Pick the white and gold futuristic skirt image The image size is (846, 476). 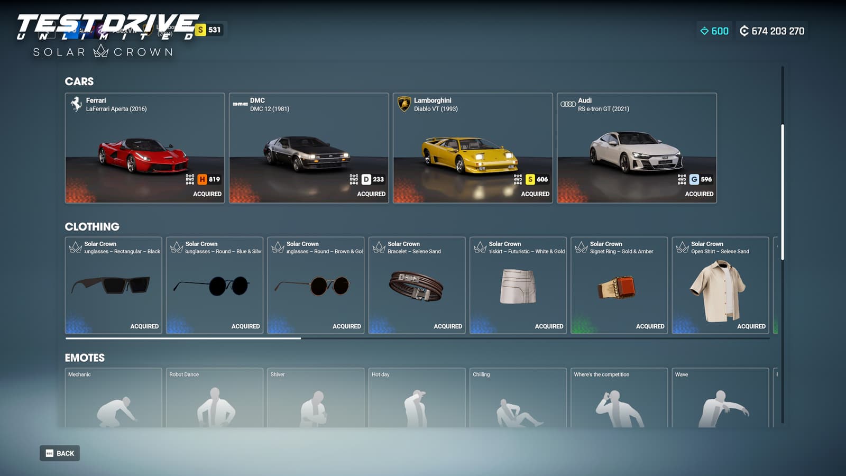(518, 286)
